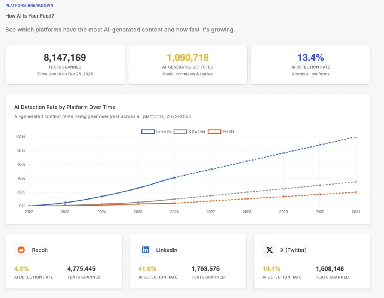Toggle the Reddit series legend label
The width and height of the screenshot is (384, 298).
tap(228, 131)
